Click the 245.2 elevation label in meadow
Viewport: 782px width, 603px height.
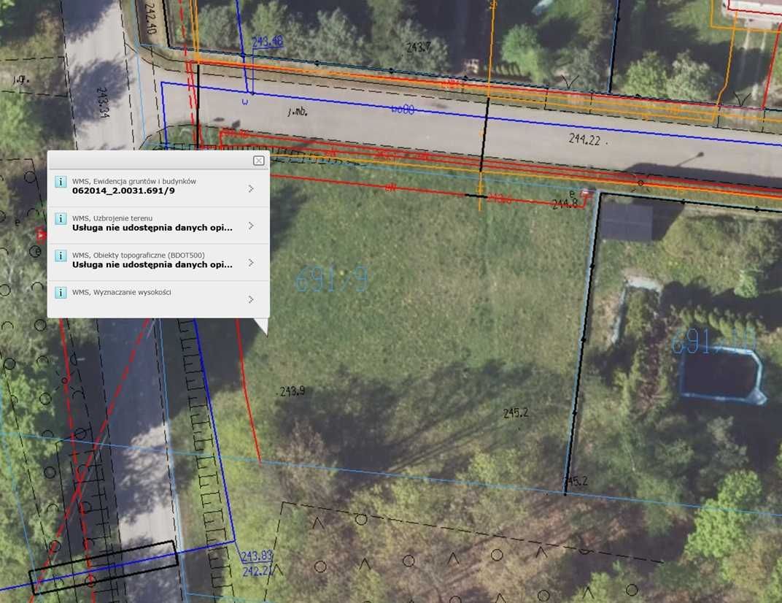515,412
